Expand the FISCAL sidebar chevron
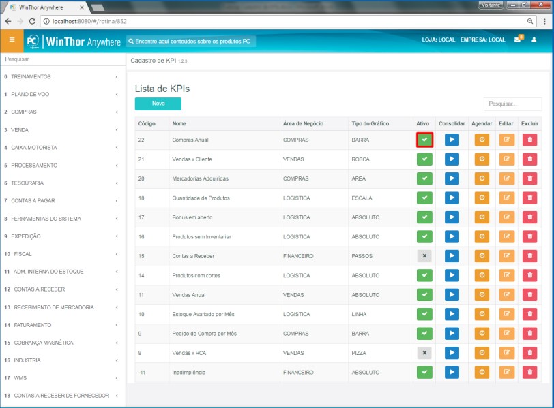This screenshot has height=408, width=554. 117,254
